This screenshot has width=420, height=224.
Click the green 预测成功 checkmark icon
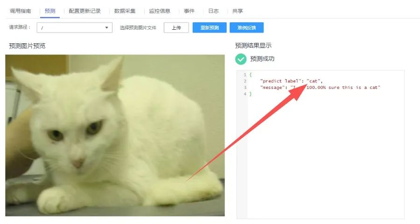tap(240, 59)
